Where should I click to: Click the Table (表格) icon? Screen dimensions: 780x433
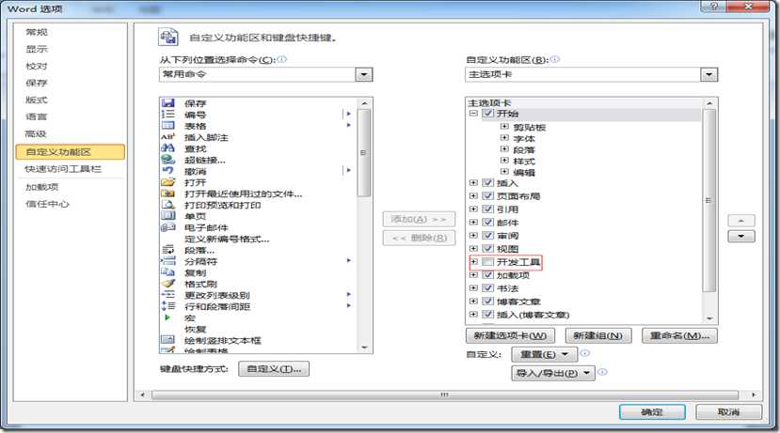(x=168, y=126)
